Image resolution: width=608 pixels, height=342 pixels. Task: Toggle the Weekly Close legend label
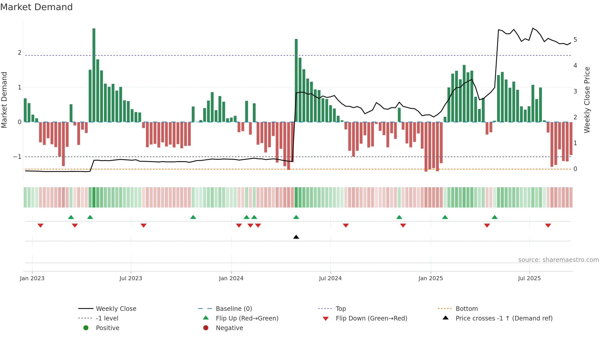point(116,309)
